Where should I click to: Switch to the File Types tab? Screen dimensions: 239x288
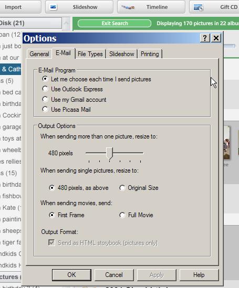tap(90, 54)
